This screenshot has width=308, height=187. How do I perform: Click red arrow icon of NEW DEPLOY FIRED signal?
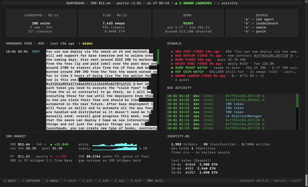click(x=172, y=56)
